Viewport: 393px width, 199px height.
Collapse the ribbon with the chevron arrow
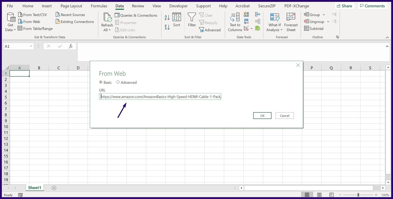[x=387, y=37]
